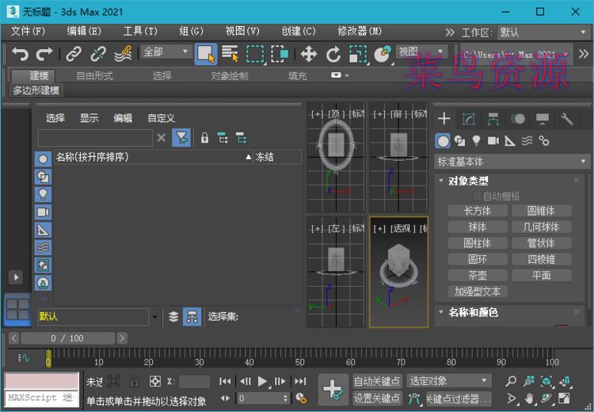Open the 工具(T) menu
594x412 pixels.
click(x=140, y=31)
